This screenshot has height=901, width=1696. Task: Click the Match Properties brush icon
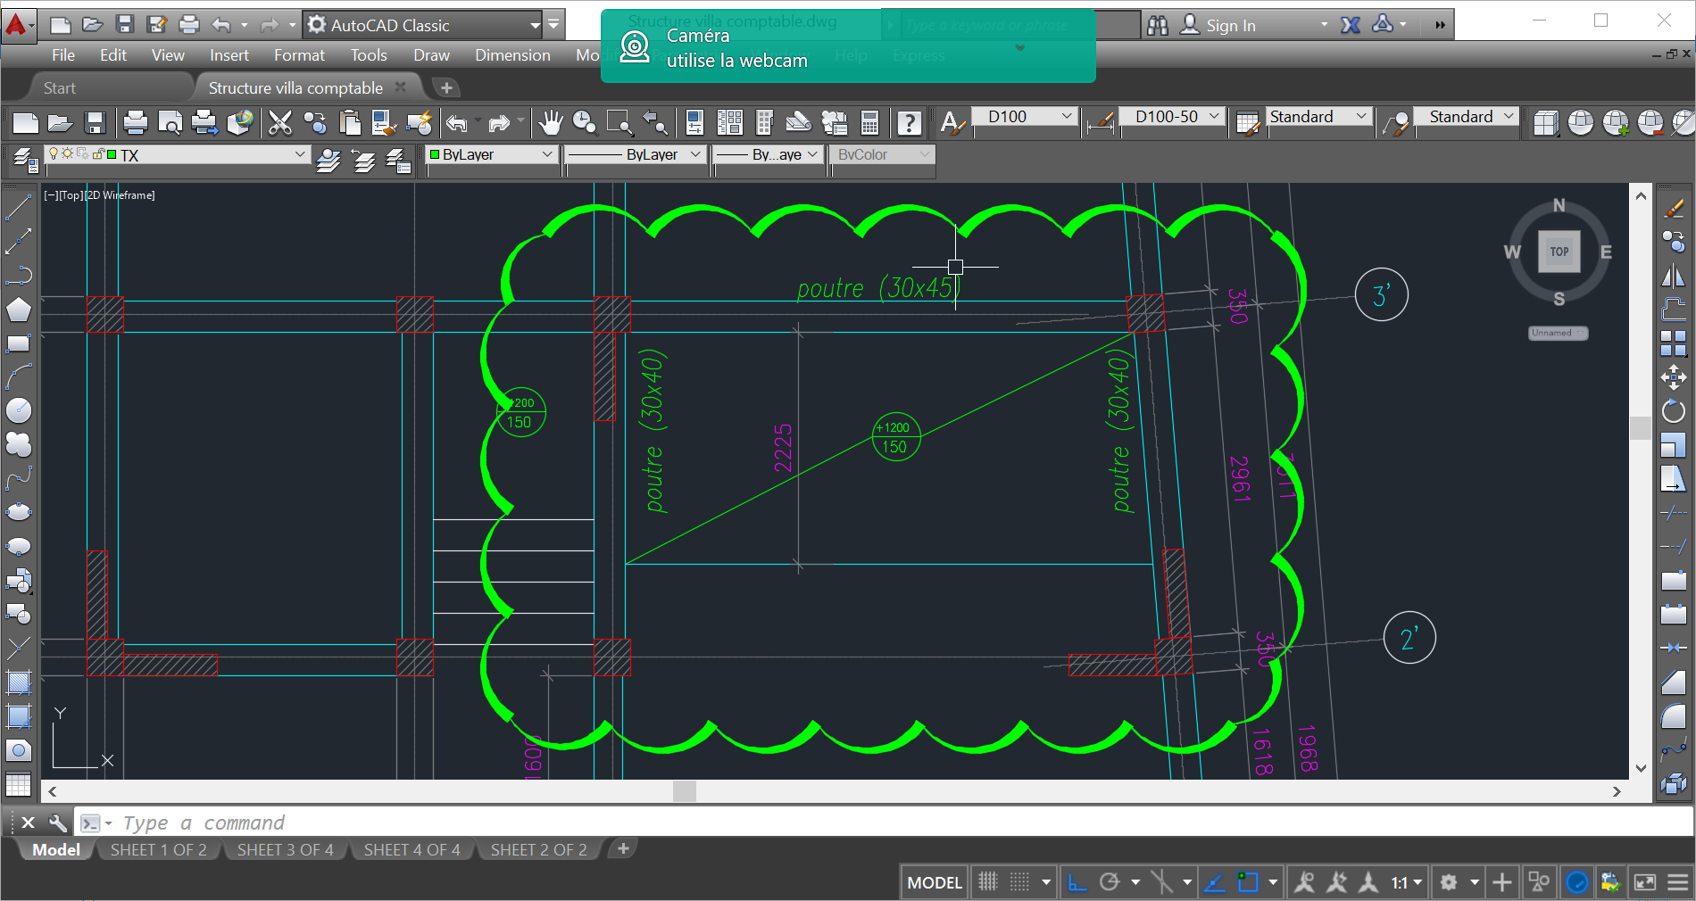419,122
